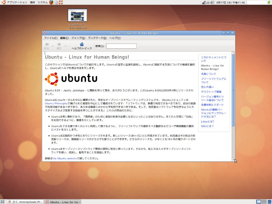Open the アプリケーション panel menu
The height and width of the screenshot is (204, 272).
(x=17, y=2)
